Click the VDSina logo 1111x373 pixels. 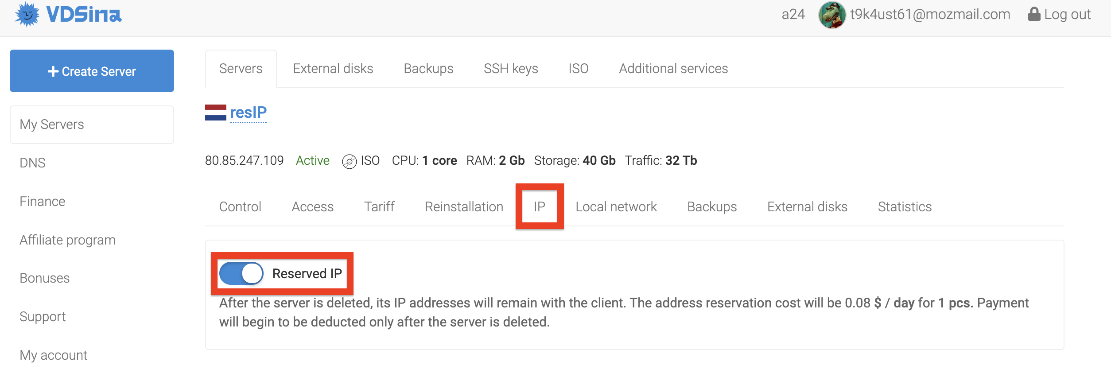click(x=68, y=15)
